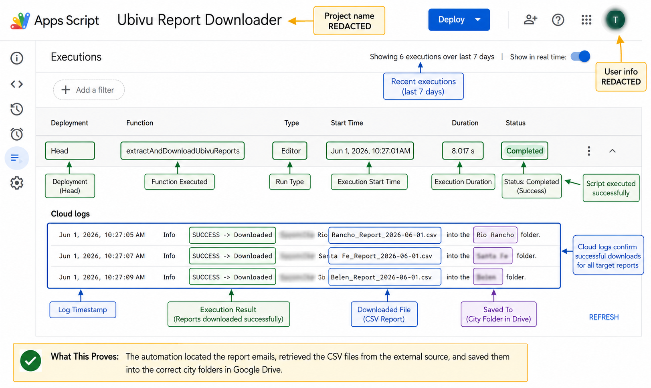Click the Add a filter button

pos(89,90)
